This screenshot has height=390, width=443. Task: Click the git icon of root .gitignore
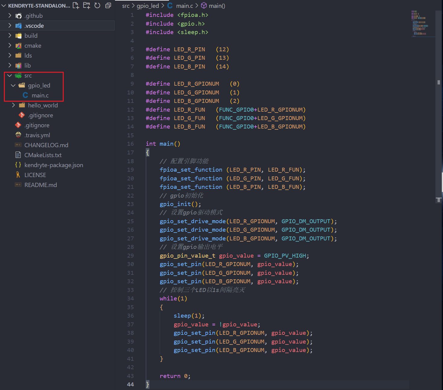point(18,125)
